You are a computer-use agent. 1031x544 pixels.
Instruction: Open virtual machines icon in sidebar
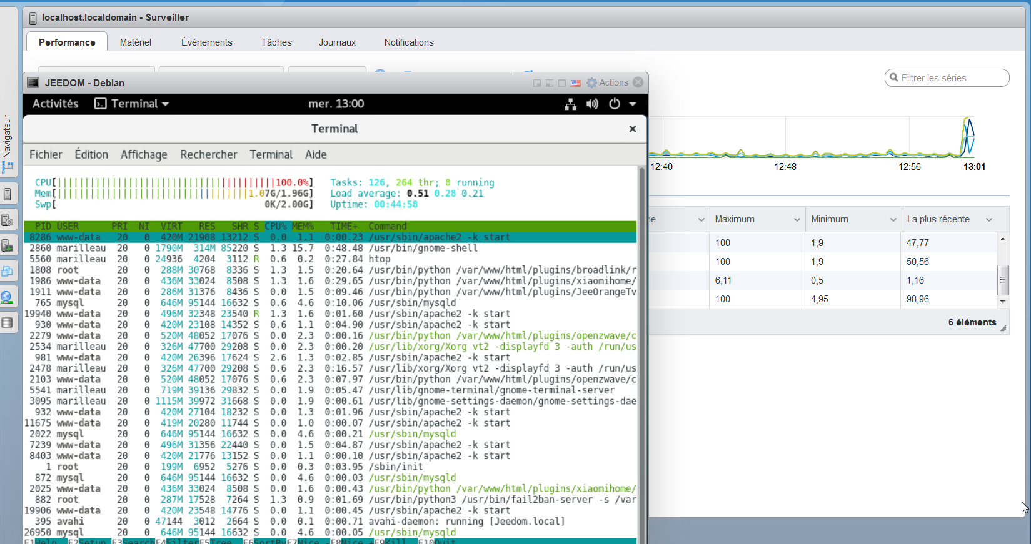click(x=8, y=271)
